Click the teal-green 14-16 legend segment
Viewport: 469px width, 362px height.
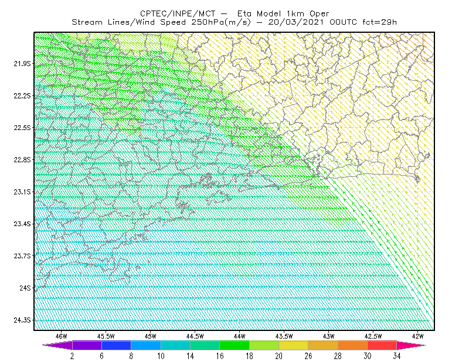tap(205, 345)
